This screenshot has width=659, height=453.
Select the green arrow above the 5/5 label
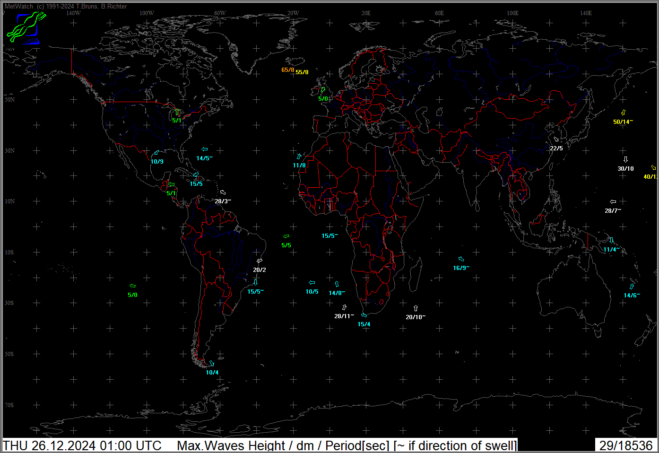point(286,236)
